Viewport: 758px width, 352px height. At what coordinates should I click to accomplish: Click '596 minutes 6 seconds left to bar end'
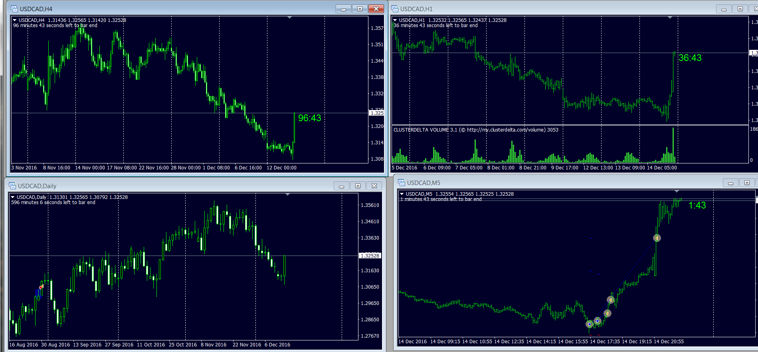click(x=53, y=203)
